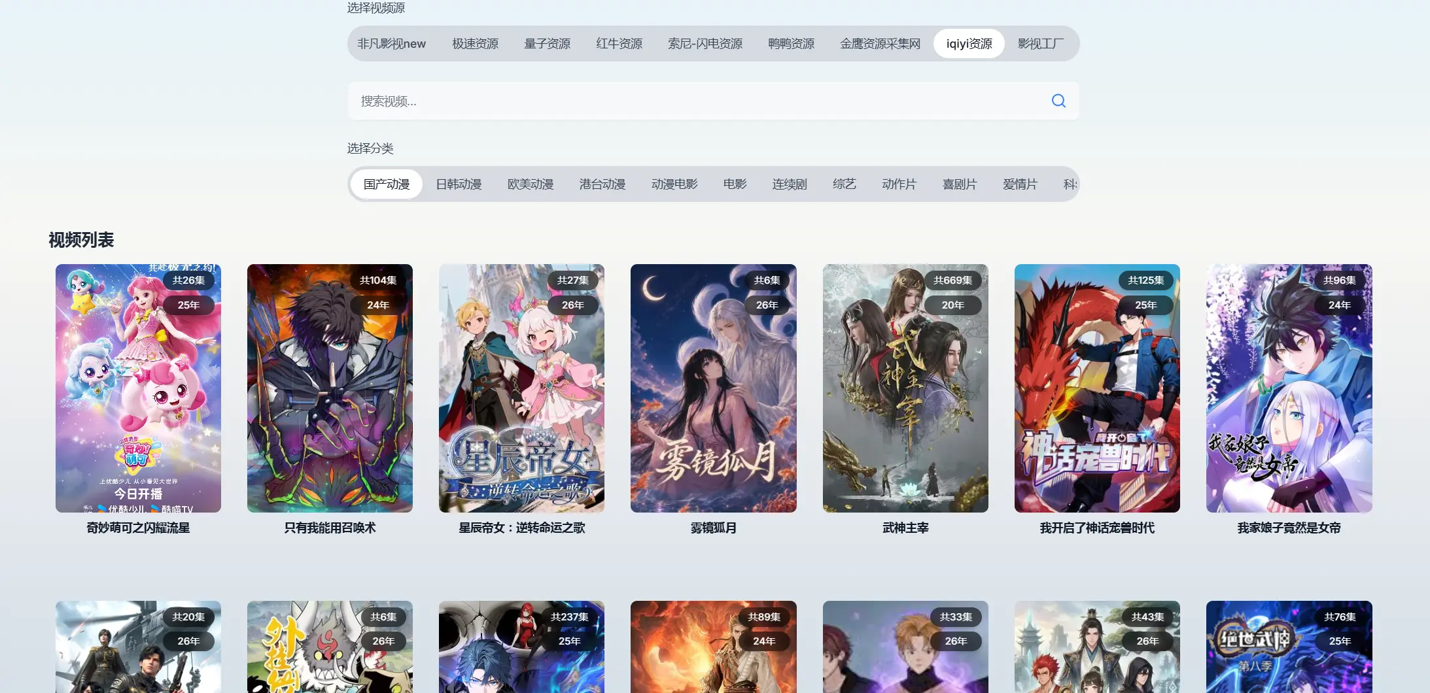The width and height of the screenshot is (1430, 693).
Task: Select the 非凡影视new video source
Action: coord(391,44)
